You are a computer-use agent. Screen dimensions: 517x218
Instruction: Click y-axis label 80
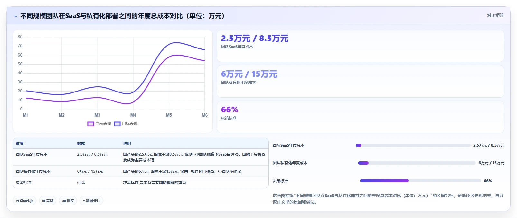tap(20, 37)
